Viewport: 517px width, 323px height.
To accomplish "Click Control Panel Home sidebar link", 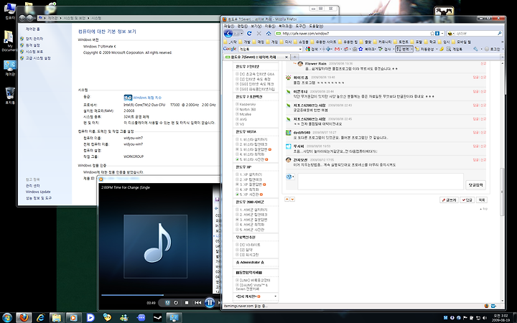I will tap(32, 29).
